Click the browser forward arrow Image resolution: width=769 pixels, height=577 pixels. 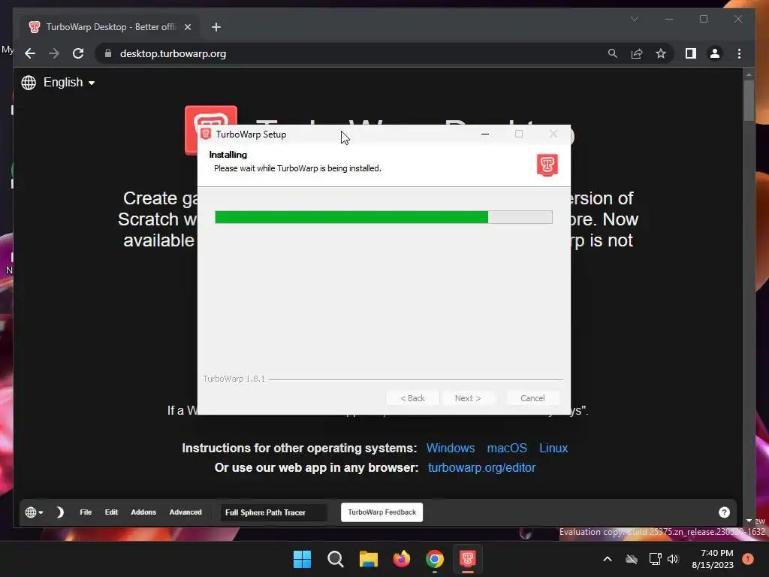tap(54, 53)
